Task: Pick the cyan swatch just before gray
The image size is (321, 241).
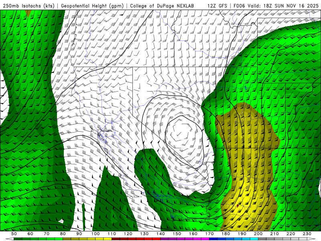Action: click(x=254, y=239)
